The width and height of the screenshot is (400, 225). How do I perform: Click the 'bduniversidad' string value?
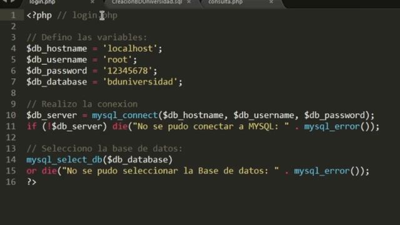(140, 82)
